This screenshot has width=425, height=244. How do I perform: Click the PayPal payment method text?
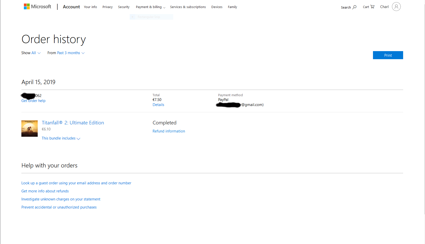point(223,100)
